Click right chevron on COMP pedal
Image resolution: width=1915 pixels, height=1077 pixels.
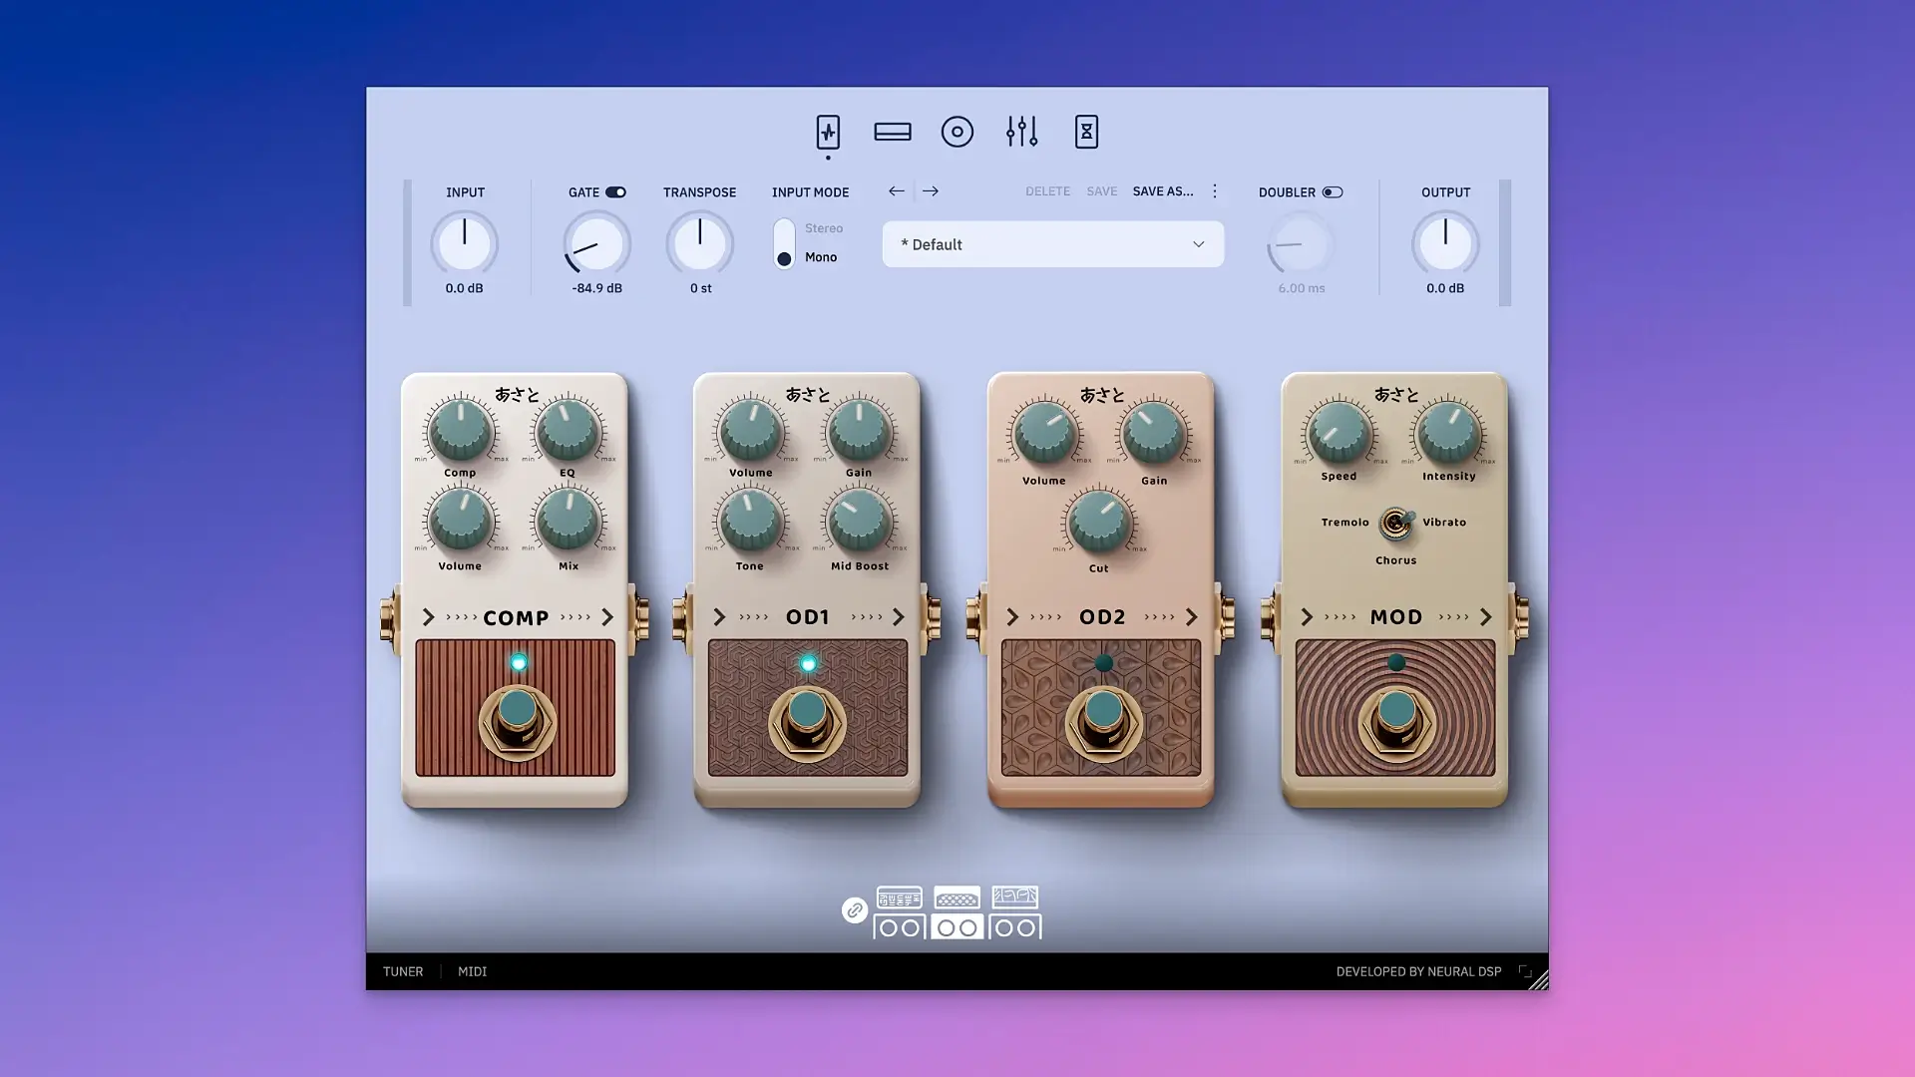coord(607,617)
